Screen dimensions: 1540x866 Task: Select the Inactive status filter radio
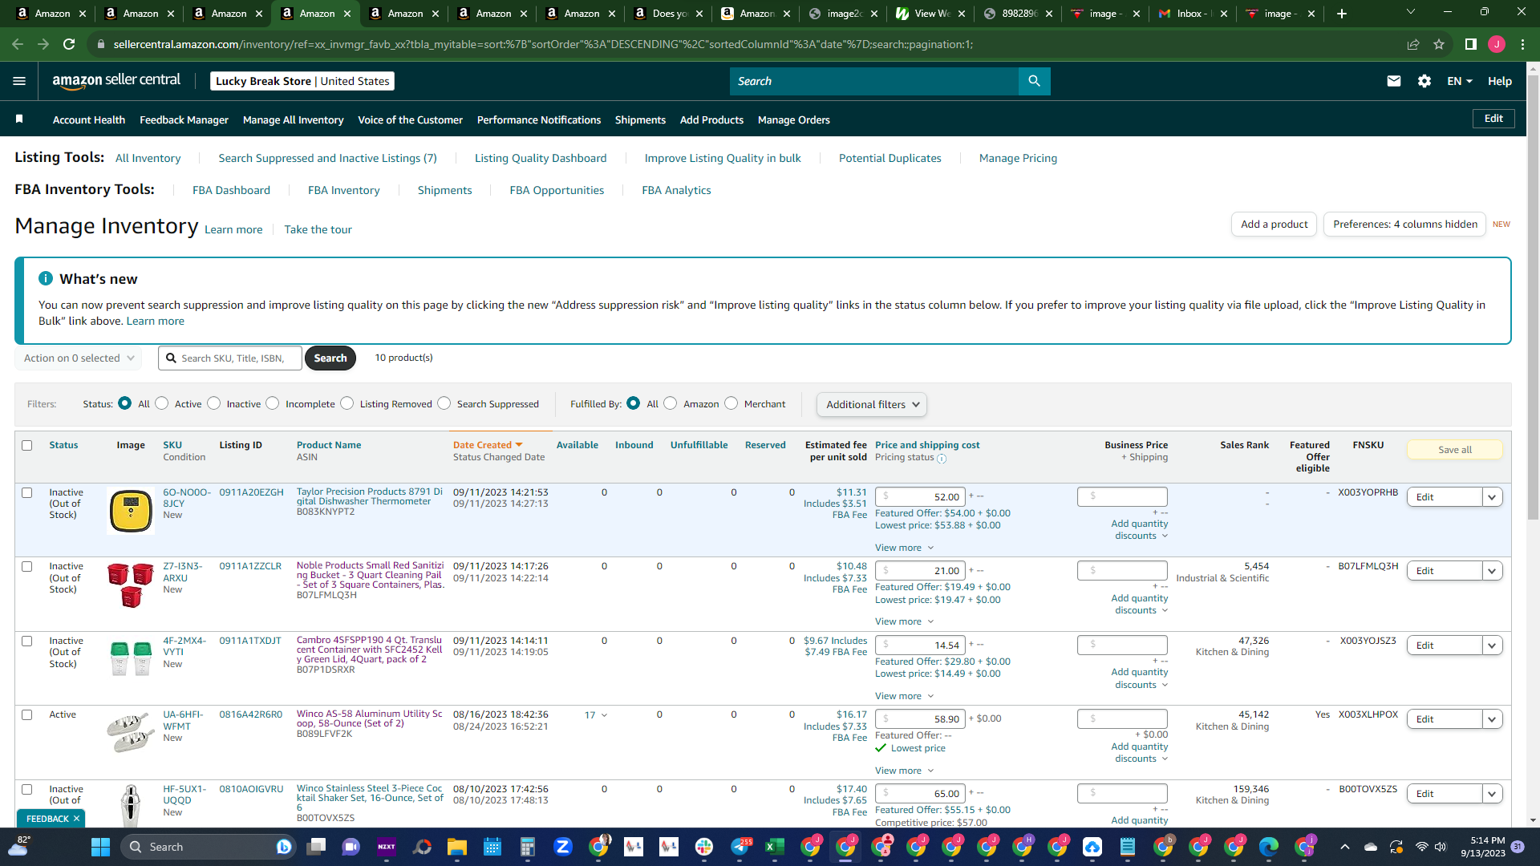tap(213, 403)
